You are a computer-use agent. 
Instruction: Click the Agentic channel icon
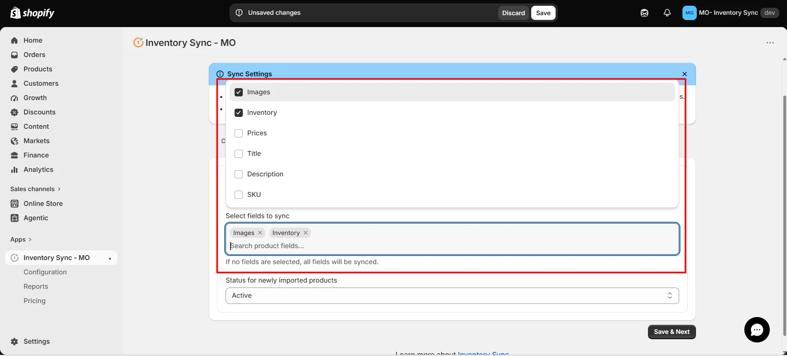click(x=14, y=218)
